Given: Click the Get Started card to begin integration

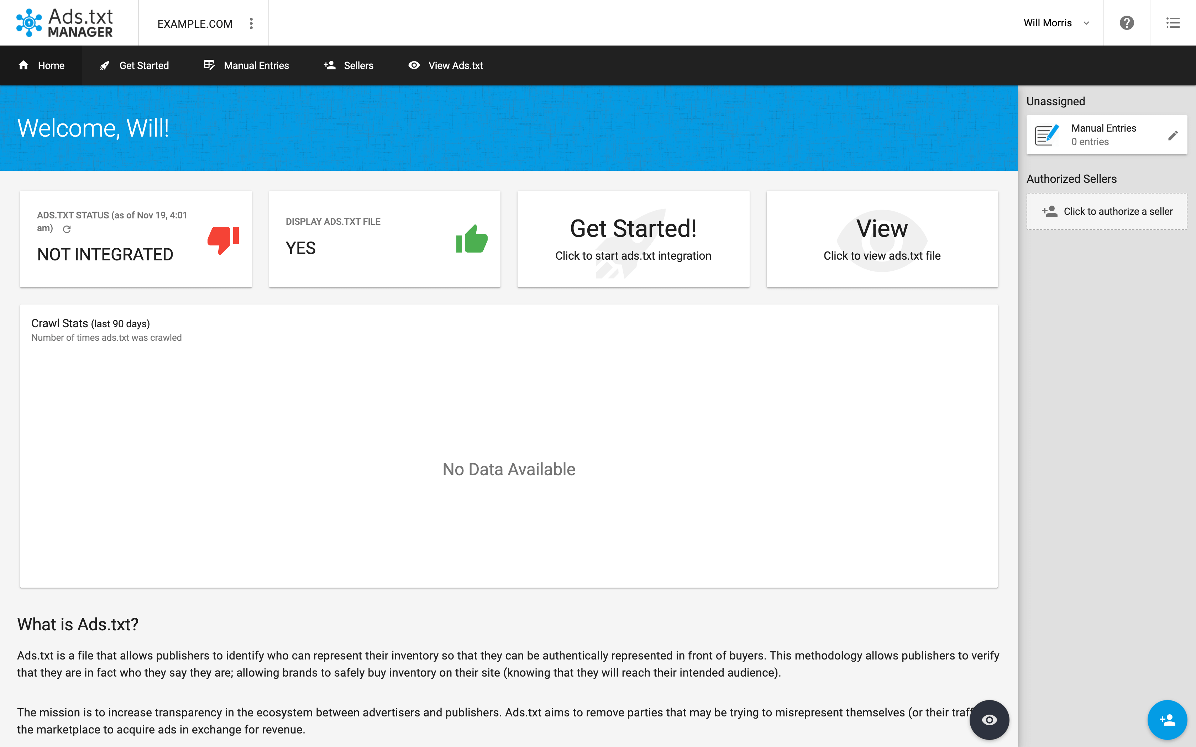Looking at the screenshot, I should pos(633,239).
